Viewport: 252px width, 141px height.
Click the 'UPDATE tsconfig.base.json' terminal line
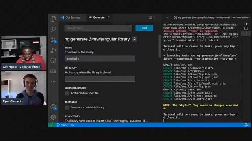click(182, 90)
